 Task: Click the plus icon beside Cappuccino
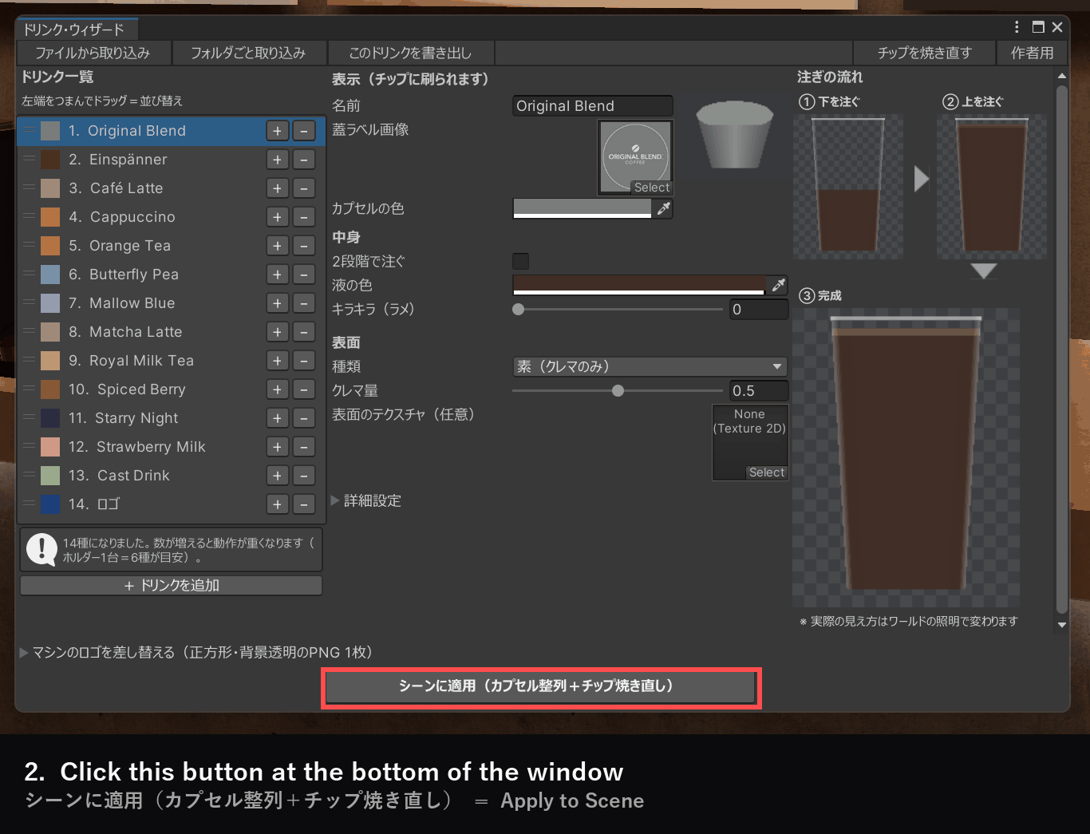point(277,217)
